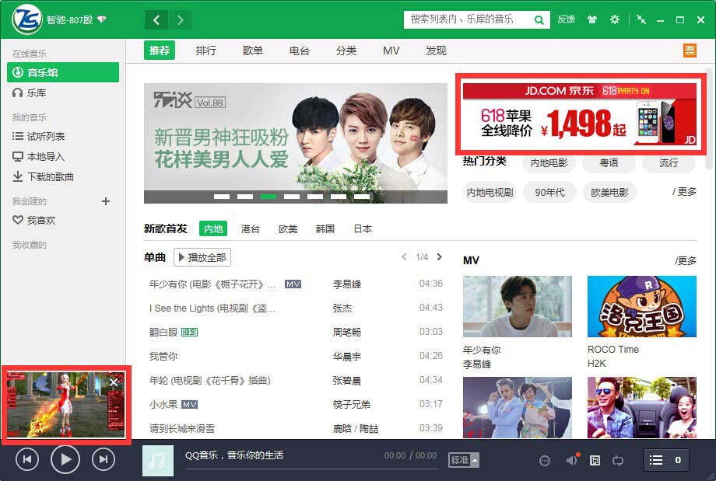Click the album art music note
This screenshot has width=716, height=481.
click(158, 461)
